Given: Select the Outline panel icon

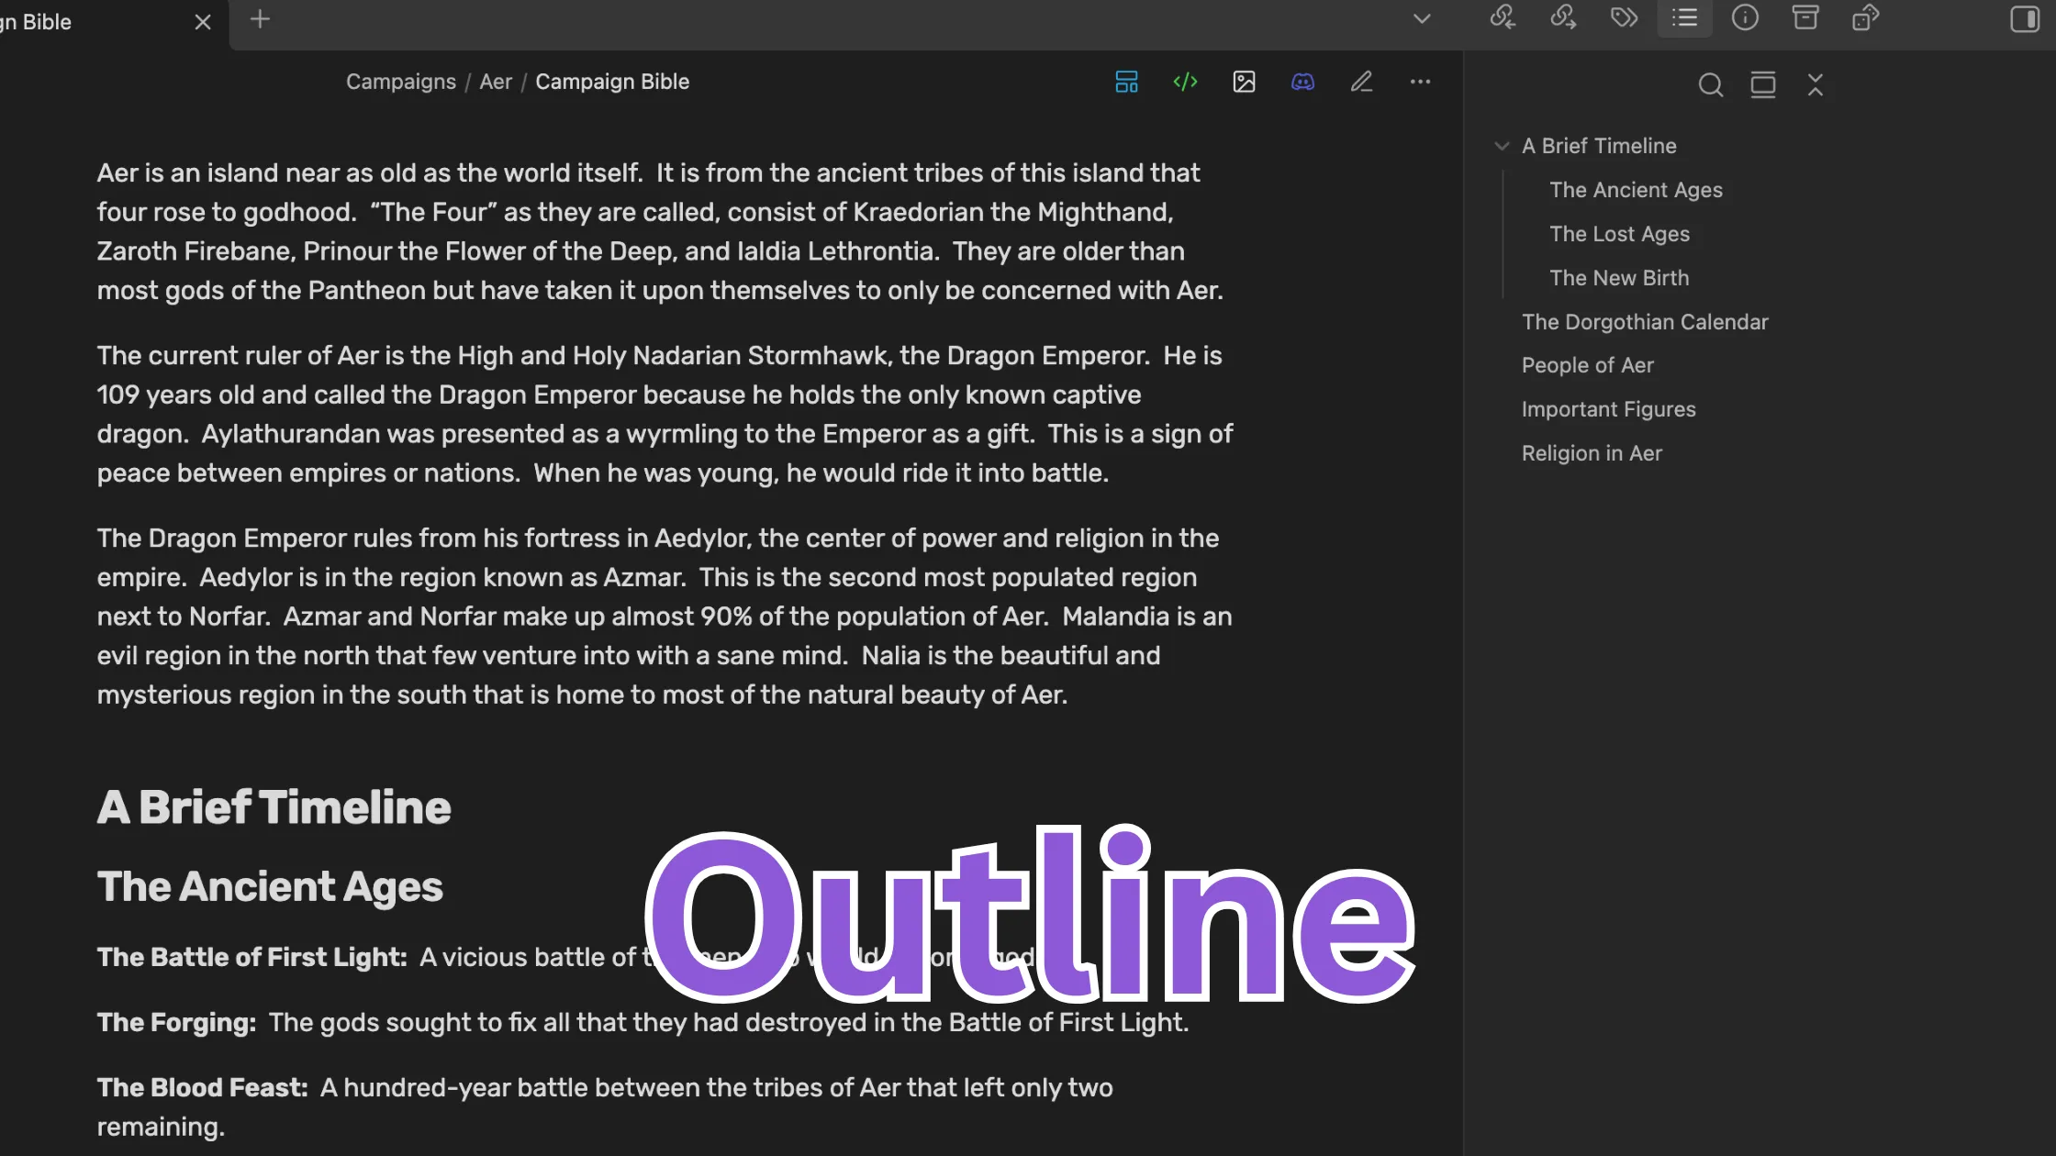Looking at the screenshot, I should [x=1684, y=18].
